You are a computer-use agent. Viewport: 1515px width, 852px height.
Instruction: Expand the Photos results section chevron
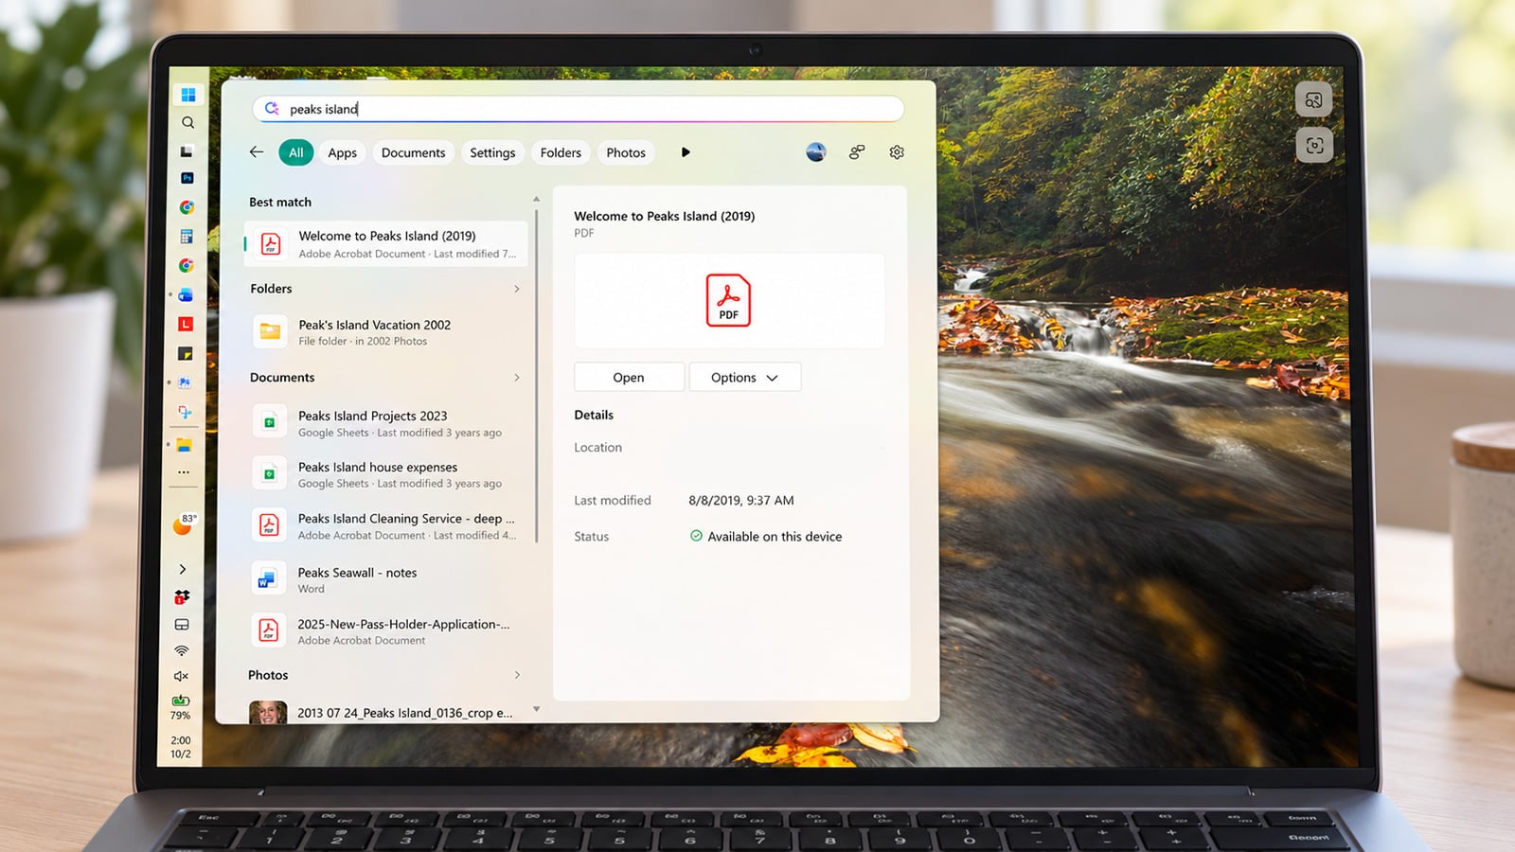(517, 675)
